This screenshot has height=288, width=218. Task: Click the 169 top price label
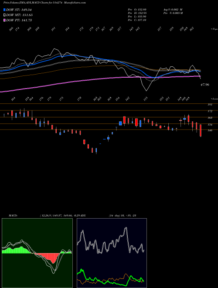[111, 29]
